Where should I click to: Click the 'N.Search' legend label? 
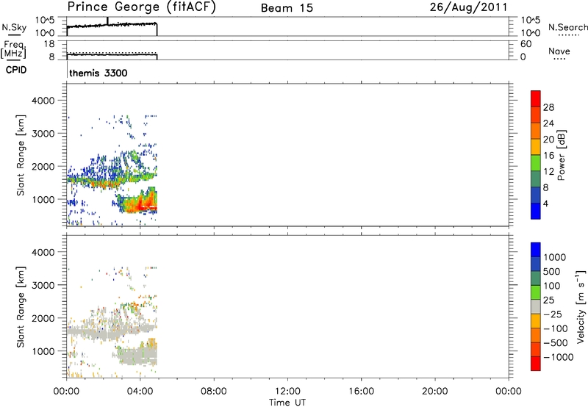point(568,27)
